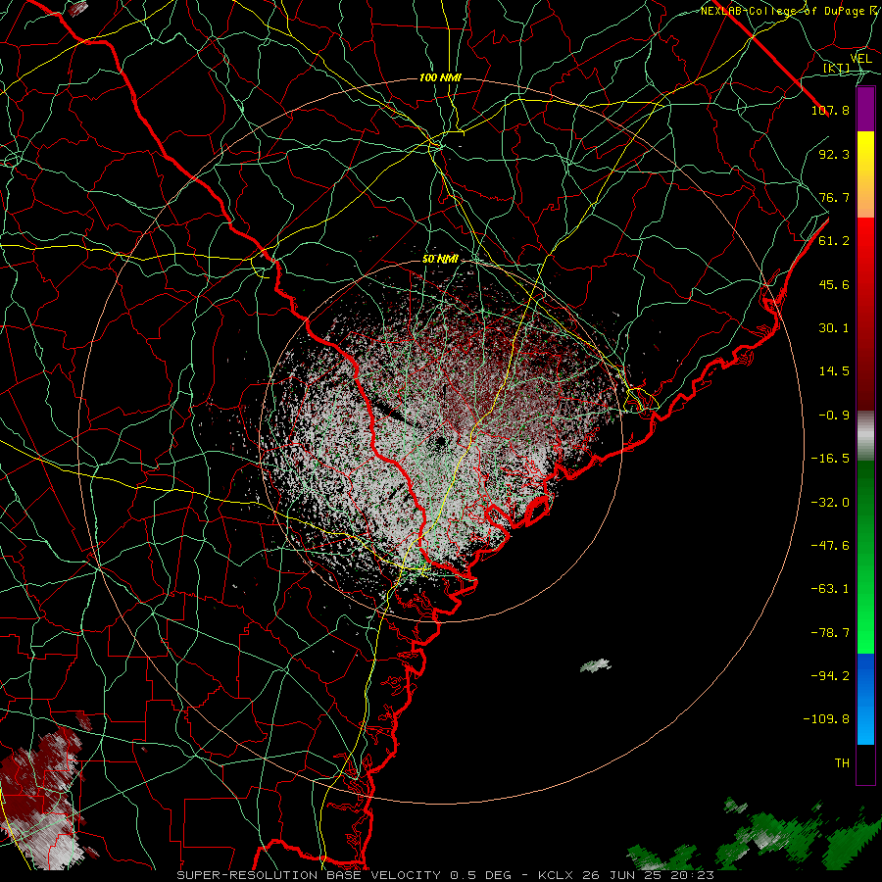Viewport: 882px width, 882px height.
Task: Select the -47.6 velocity scale value
Action: [830, 546]
